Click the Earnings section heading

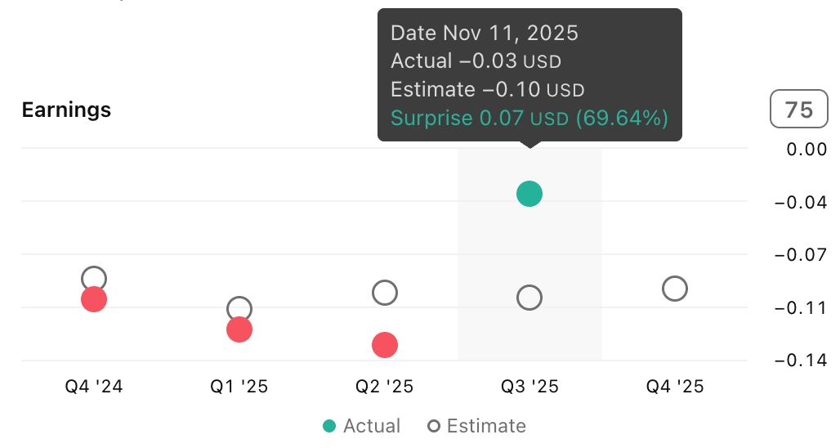point(66,110)
